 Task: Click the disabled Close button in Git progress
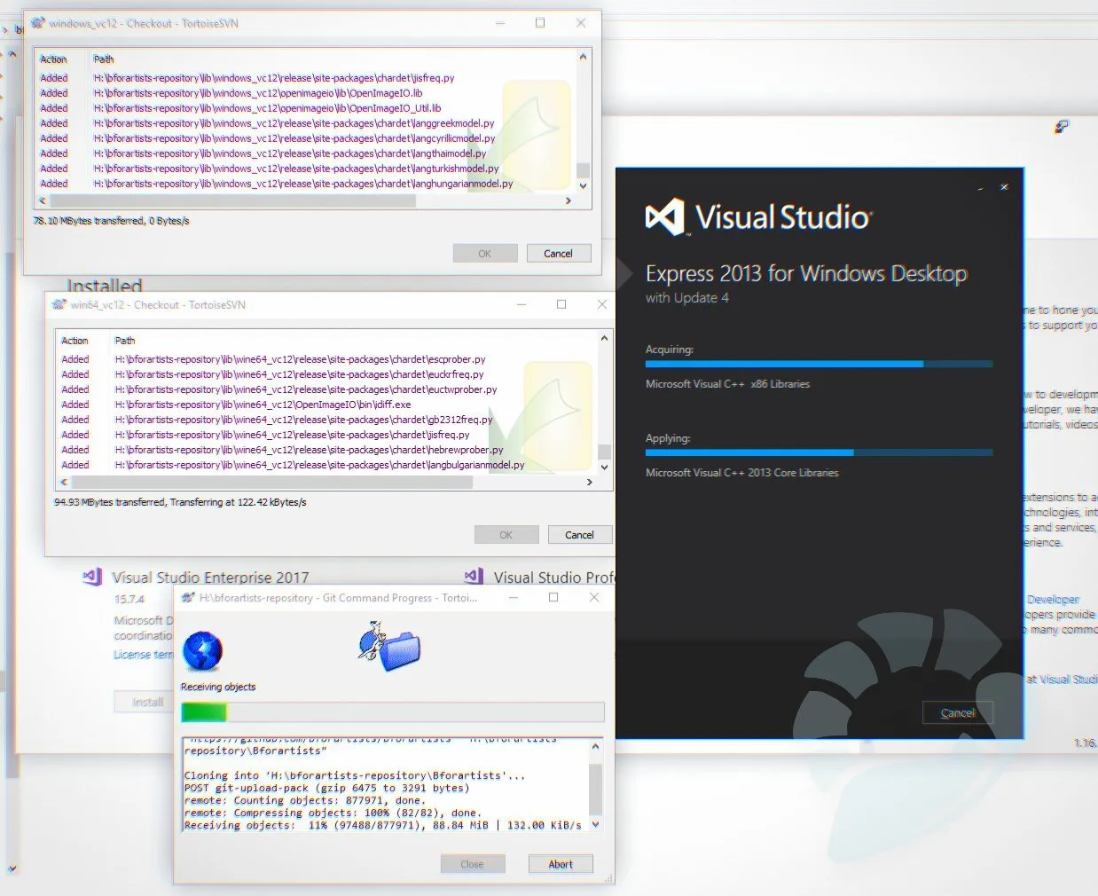(473, 864)
